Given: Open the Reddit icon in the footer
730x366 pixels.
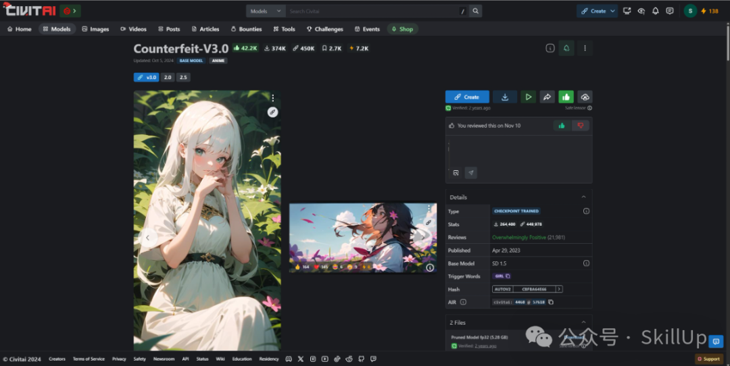Looking at the screenshot, I should 349,359.
